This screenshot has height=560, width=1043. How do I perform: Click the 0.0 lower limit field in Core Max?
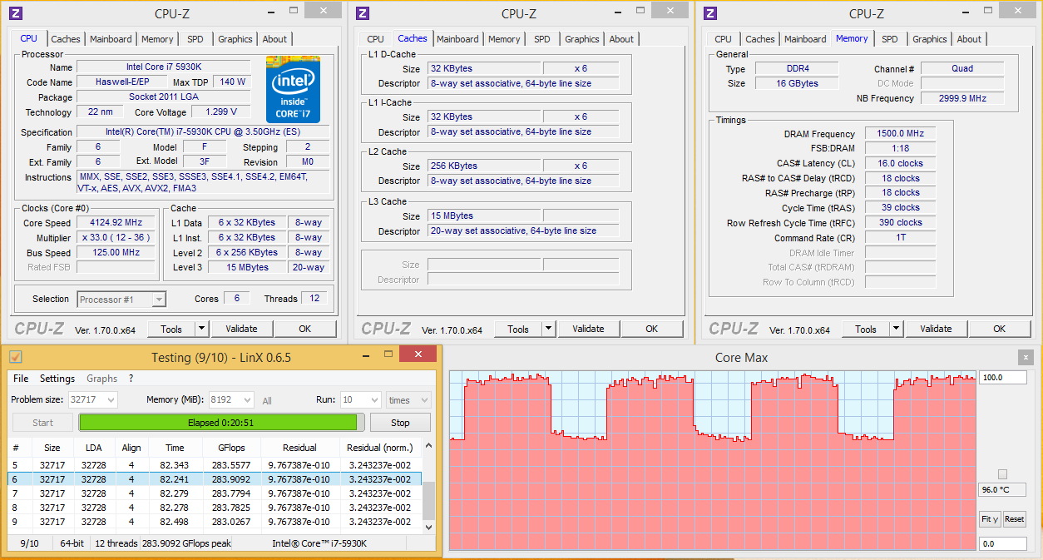point(1002,544)
